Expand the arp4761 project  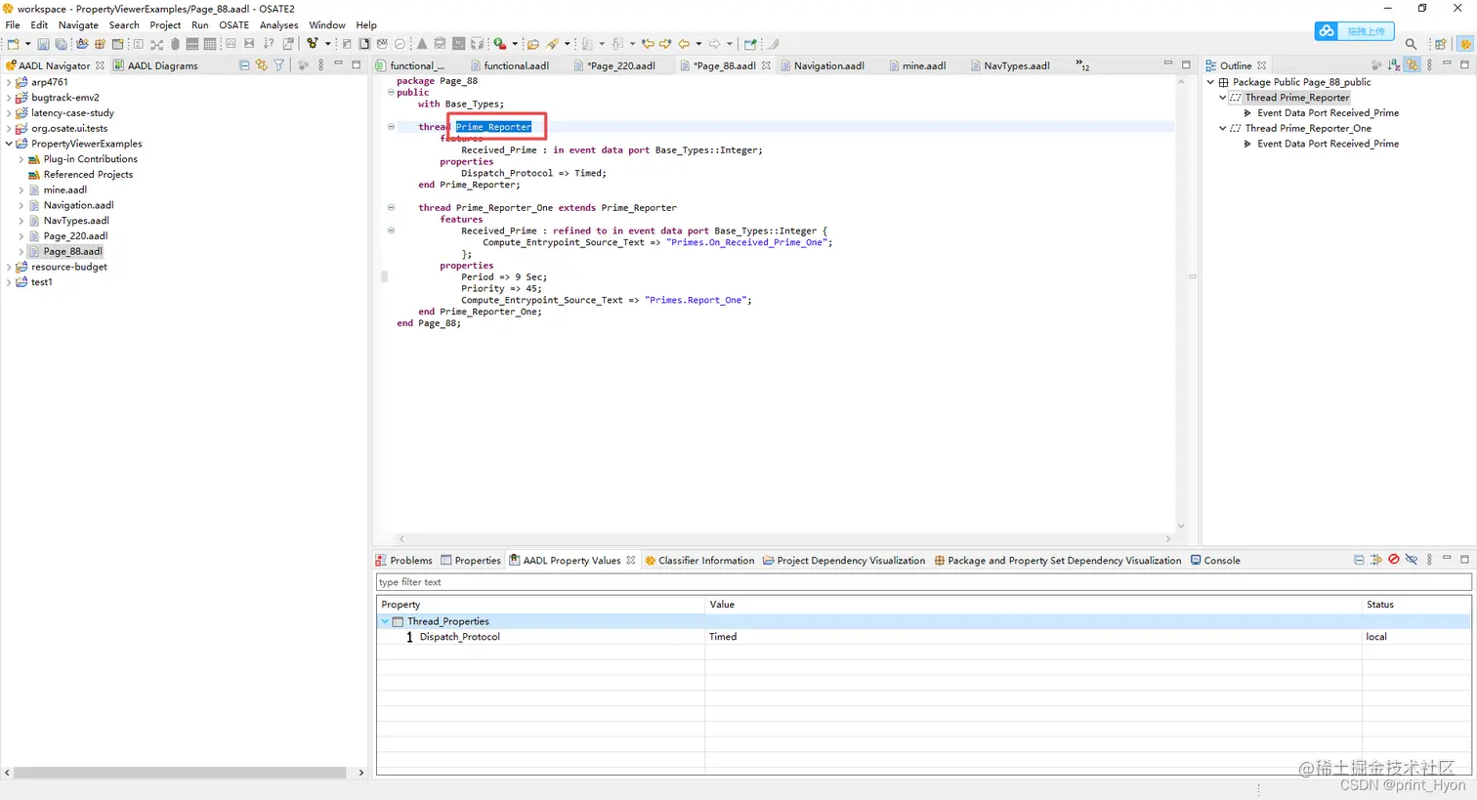coord(9,82)
